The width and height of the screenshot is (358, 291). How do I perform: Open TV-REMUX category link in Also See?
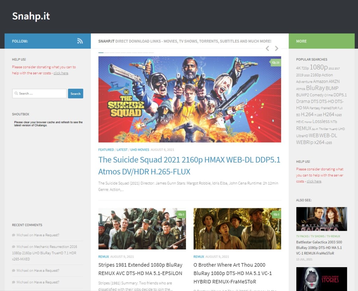point(333,236)
